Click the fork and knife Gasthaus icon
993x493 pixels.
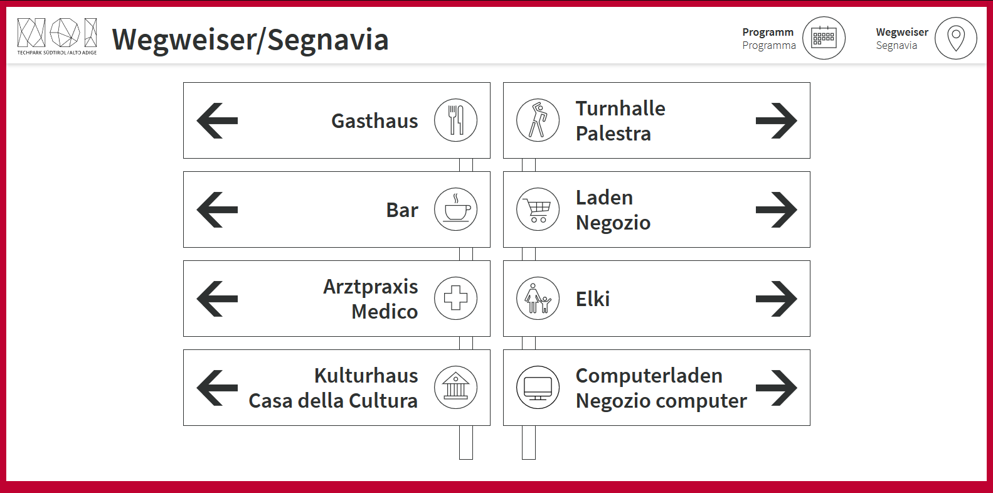[455, 120]
